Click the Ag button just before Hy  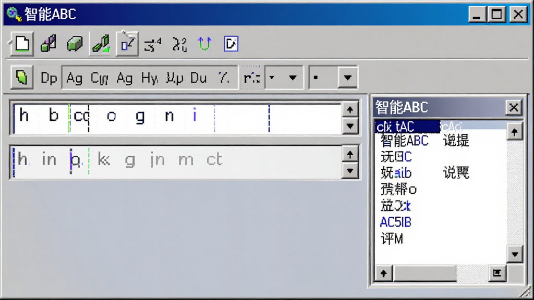[x=124, y=78]
